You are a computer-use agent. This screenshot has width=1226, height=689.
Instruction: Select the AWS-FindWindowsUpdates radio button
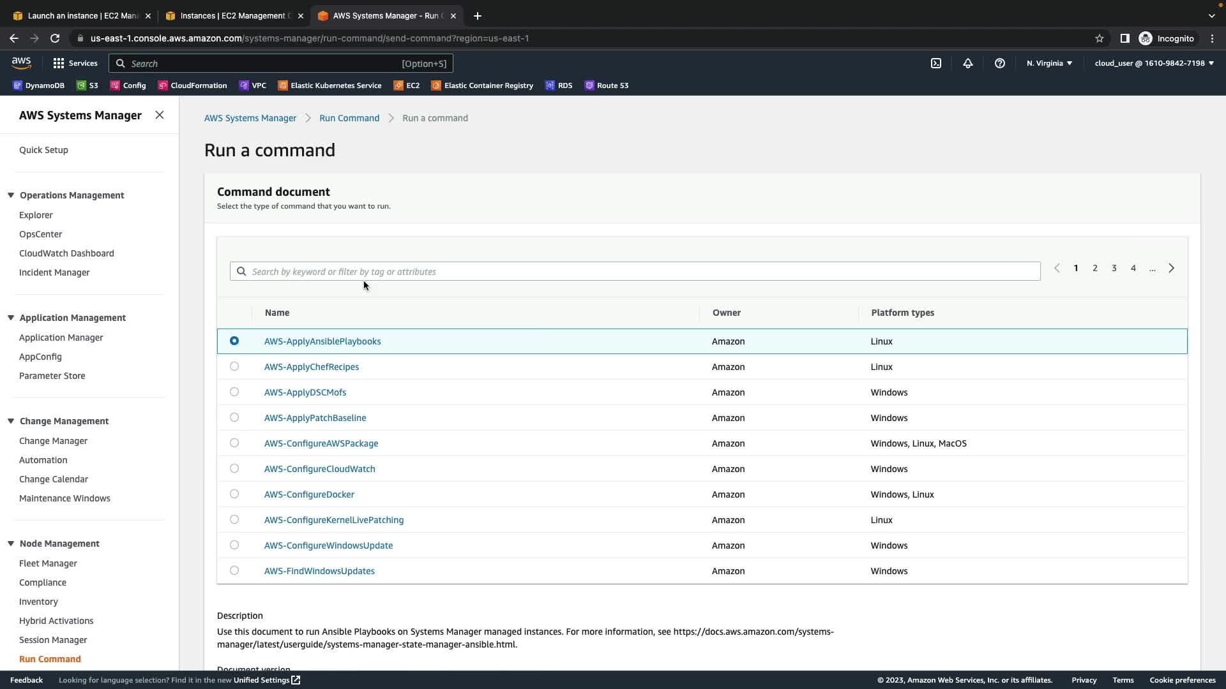click(234, 570)
